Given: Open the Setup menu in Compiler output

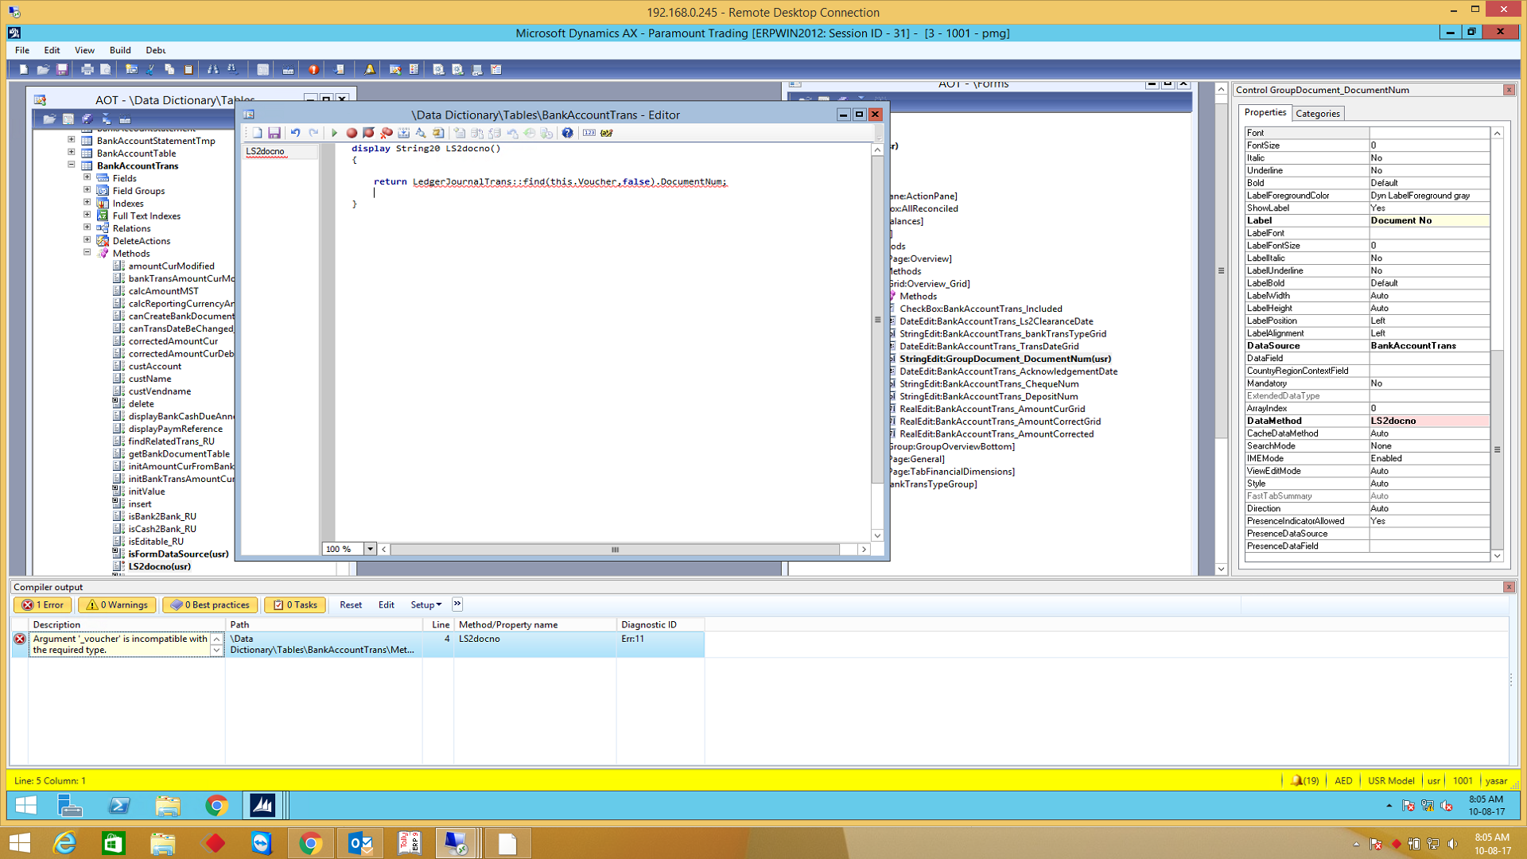Looking at the screenshot, I should coord(425,605).
